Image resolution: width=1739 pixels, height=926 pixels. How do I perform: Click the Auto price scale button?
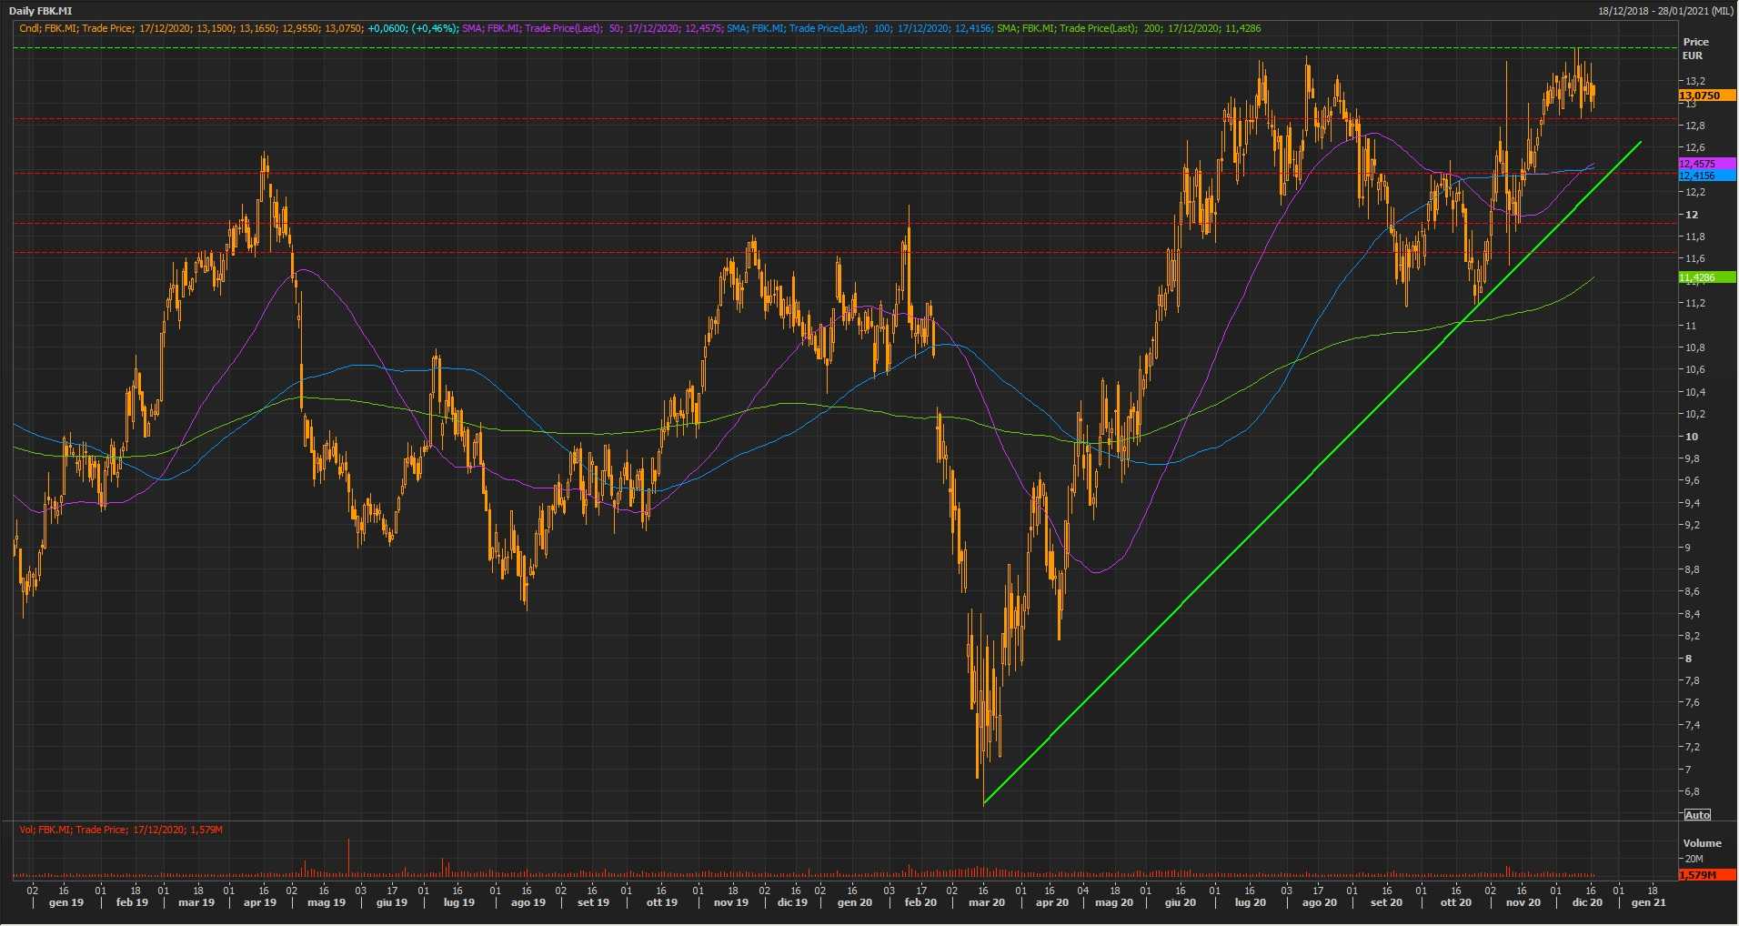click(1697, 814)
